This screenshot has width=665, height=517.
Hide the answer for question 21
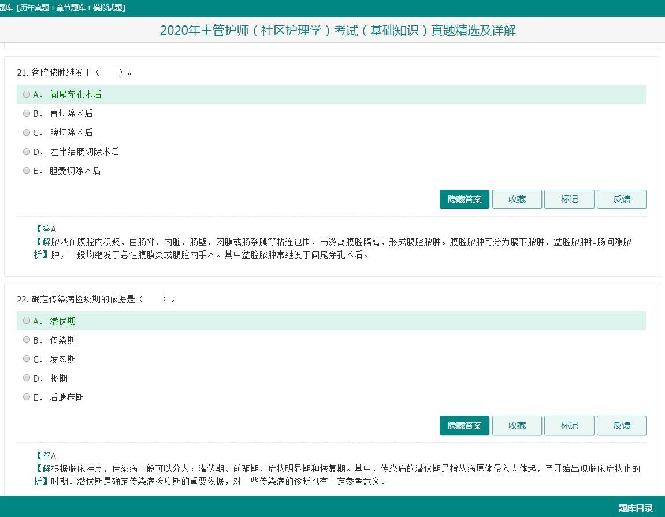pos(464,199)
